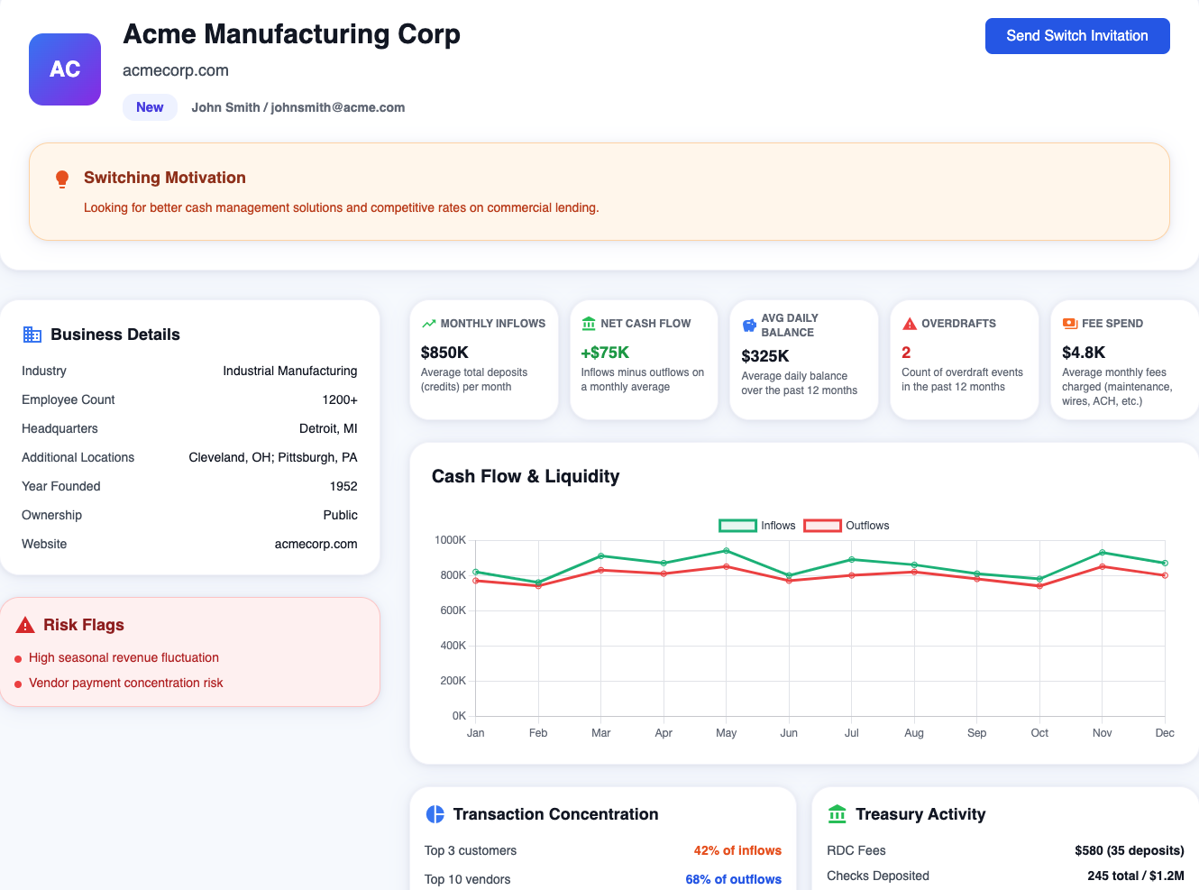Click the Net Cash Flow bank icon
Image resolution: width=1199 pixels, height=890 pixels.
point(589,324)
